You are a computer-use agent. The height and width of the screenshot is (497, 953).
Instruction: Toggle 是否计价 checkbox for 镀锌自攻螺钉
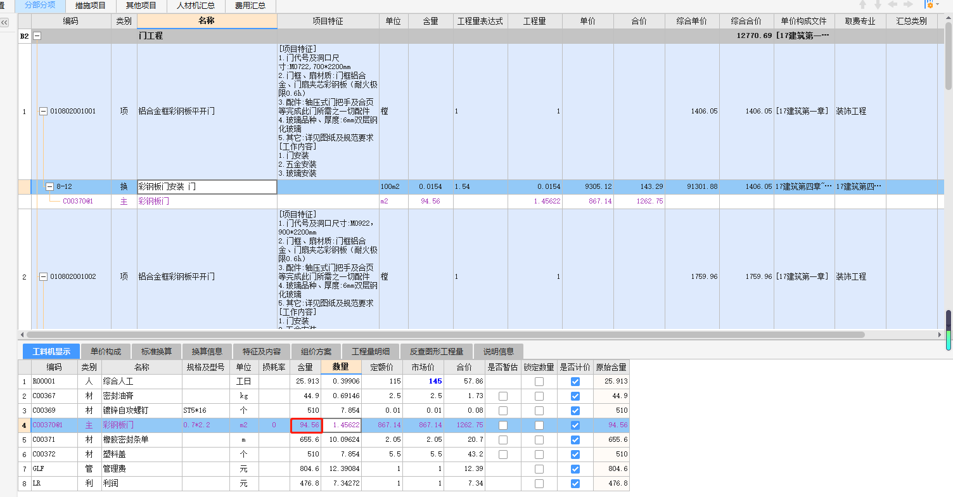tap(575, 411)
